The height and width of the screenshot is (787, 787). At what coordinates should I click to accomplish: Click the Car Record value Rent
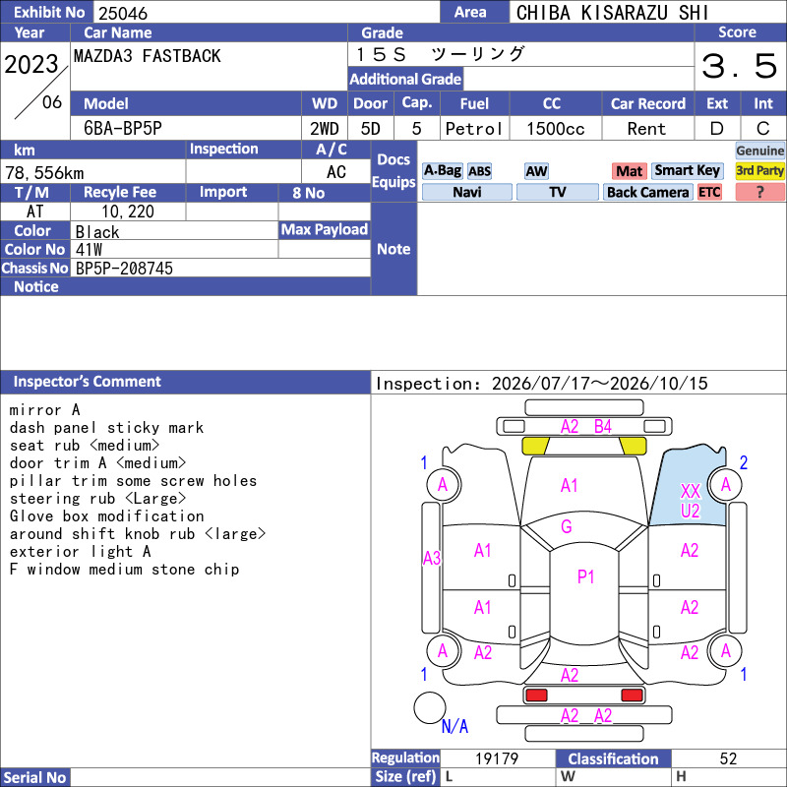click(646, 129)
